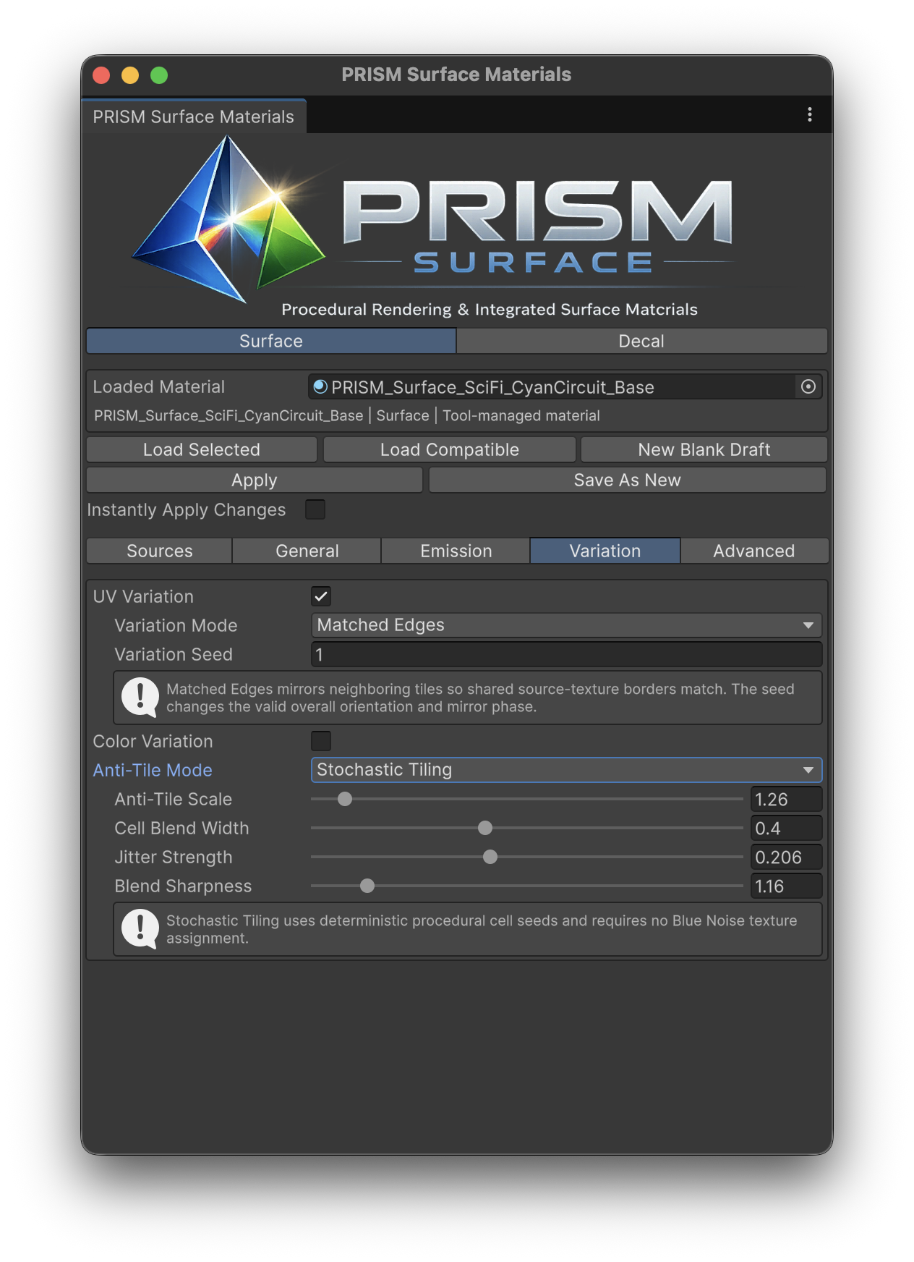914x1262 pixels.
Task: Click the 'Tool-managed material' status text
Action: (x=521, y=415)
